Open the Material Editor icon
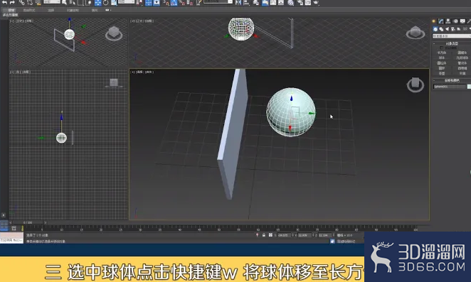Image resolution: width=471 pixels, height=282 pixels. (290, 3)
